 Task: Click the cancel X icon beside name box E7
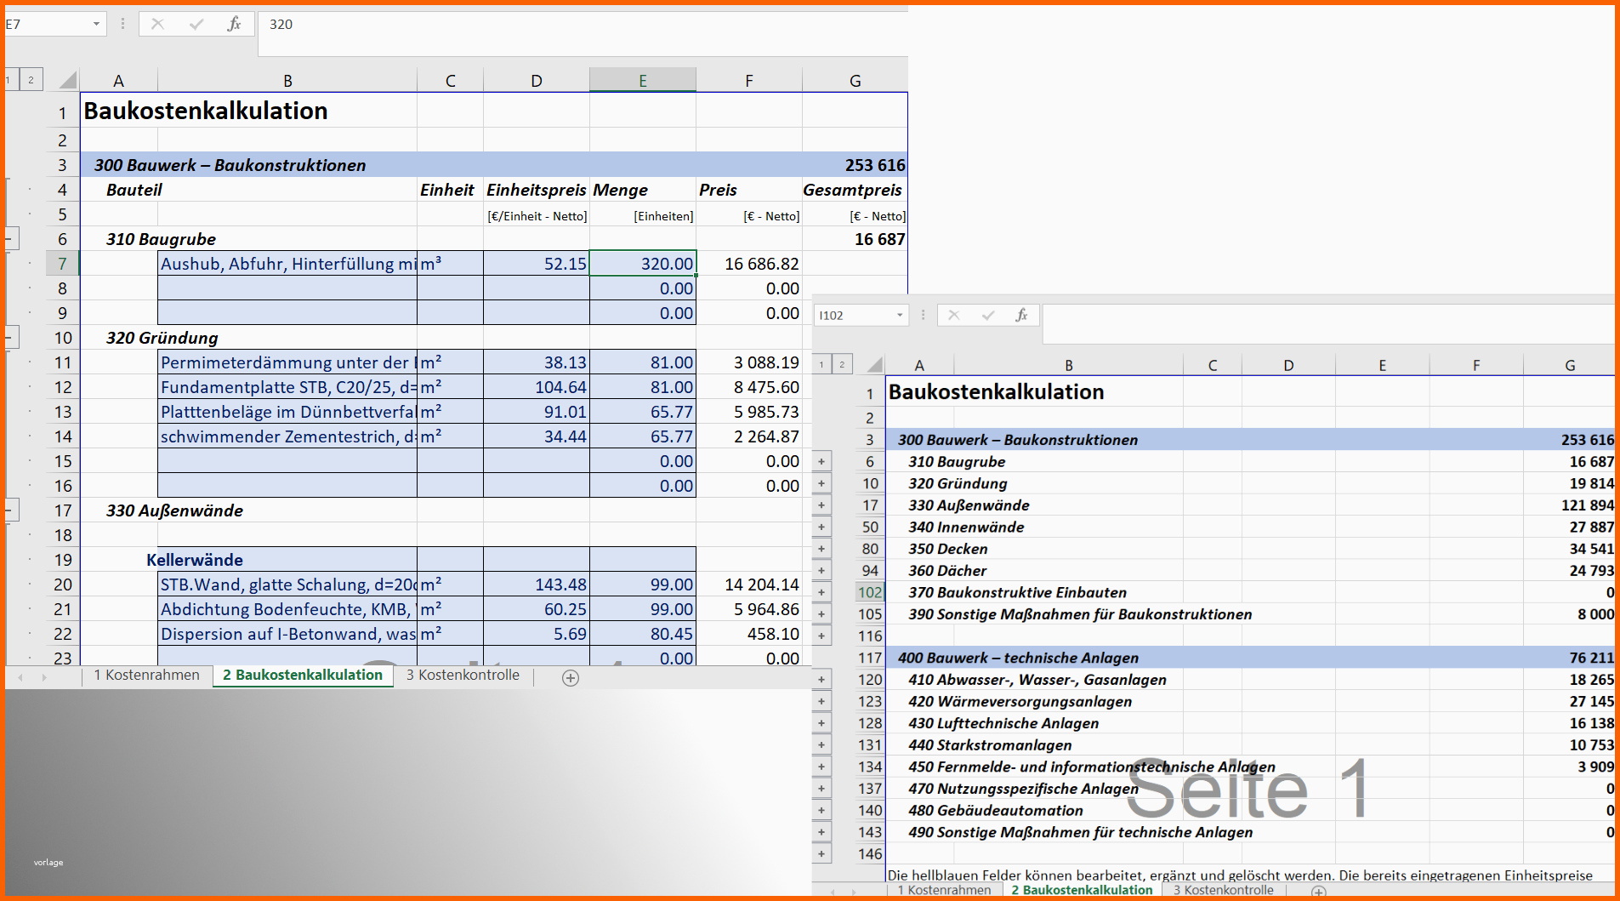click(x=157, y=24)
